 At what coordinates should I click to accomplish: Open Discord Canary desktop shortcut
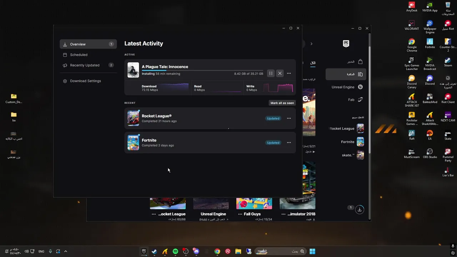412,81
